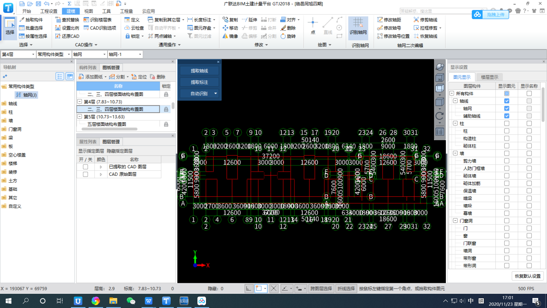Open the 视图 ribbon tab
Screen dimensions: 547x308
89,11
